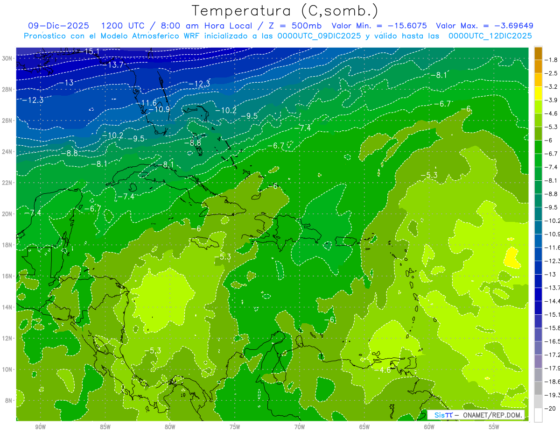This screenshot has width=560, height=433.
Task: Click the -4.6 contour label near Venezuela
Action: click(383, 370)
